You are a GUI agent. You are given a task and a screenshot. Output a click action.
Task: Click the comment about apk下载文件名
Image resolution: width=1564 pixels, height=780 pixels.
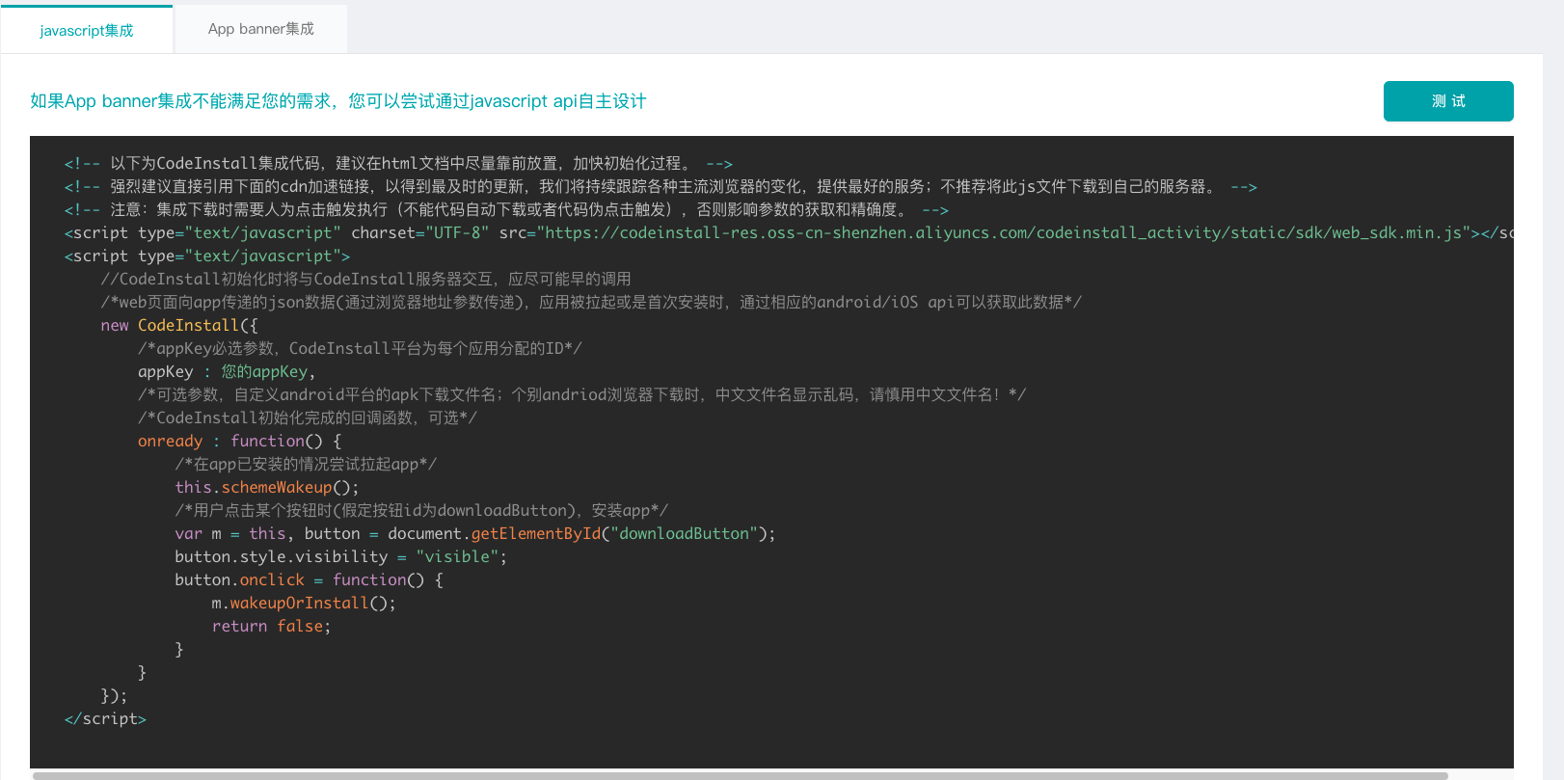pyautogui.click(x=581, y=394)
